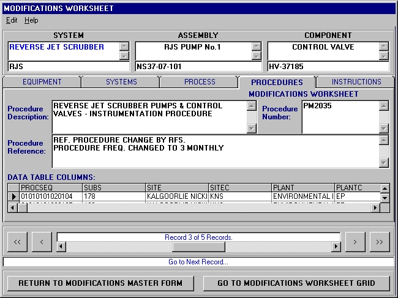The width and height of the screenshot is (398, 298).
Task: Click data table horizontal scroll left arrow
Action: point(12,207)
